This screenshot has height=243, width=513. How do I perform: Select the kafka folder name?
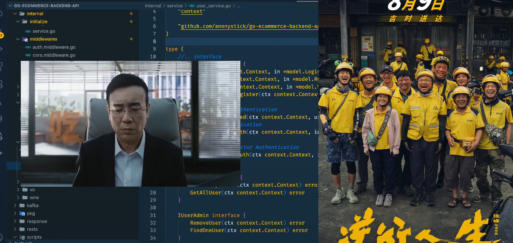pos(33,205)
